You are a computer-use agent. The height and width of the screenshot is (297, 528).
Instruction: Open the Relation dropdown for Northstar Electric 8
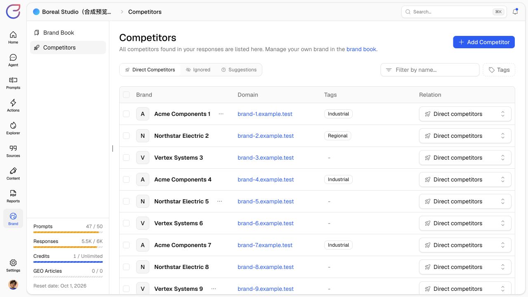465,267
